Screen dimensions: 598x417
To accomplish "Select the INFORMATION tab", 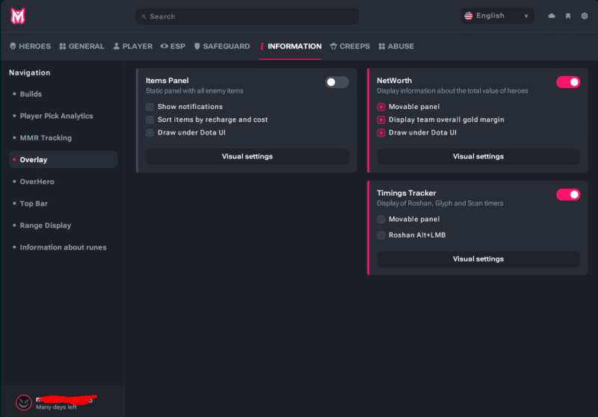I will click(x=291, y=46).
